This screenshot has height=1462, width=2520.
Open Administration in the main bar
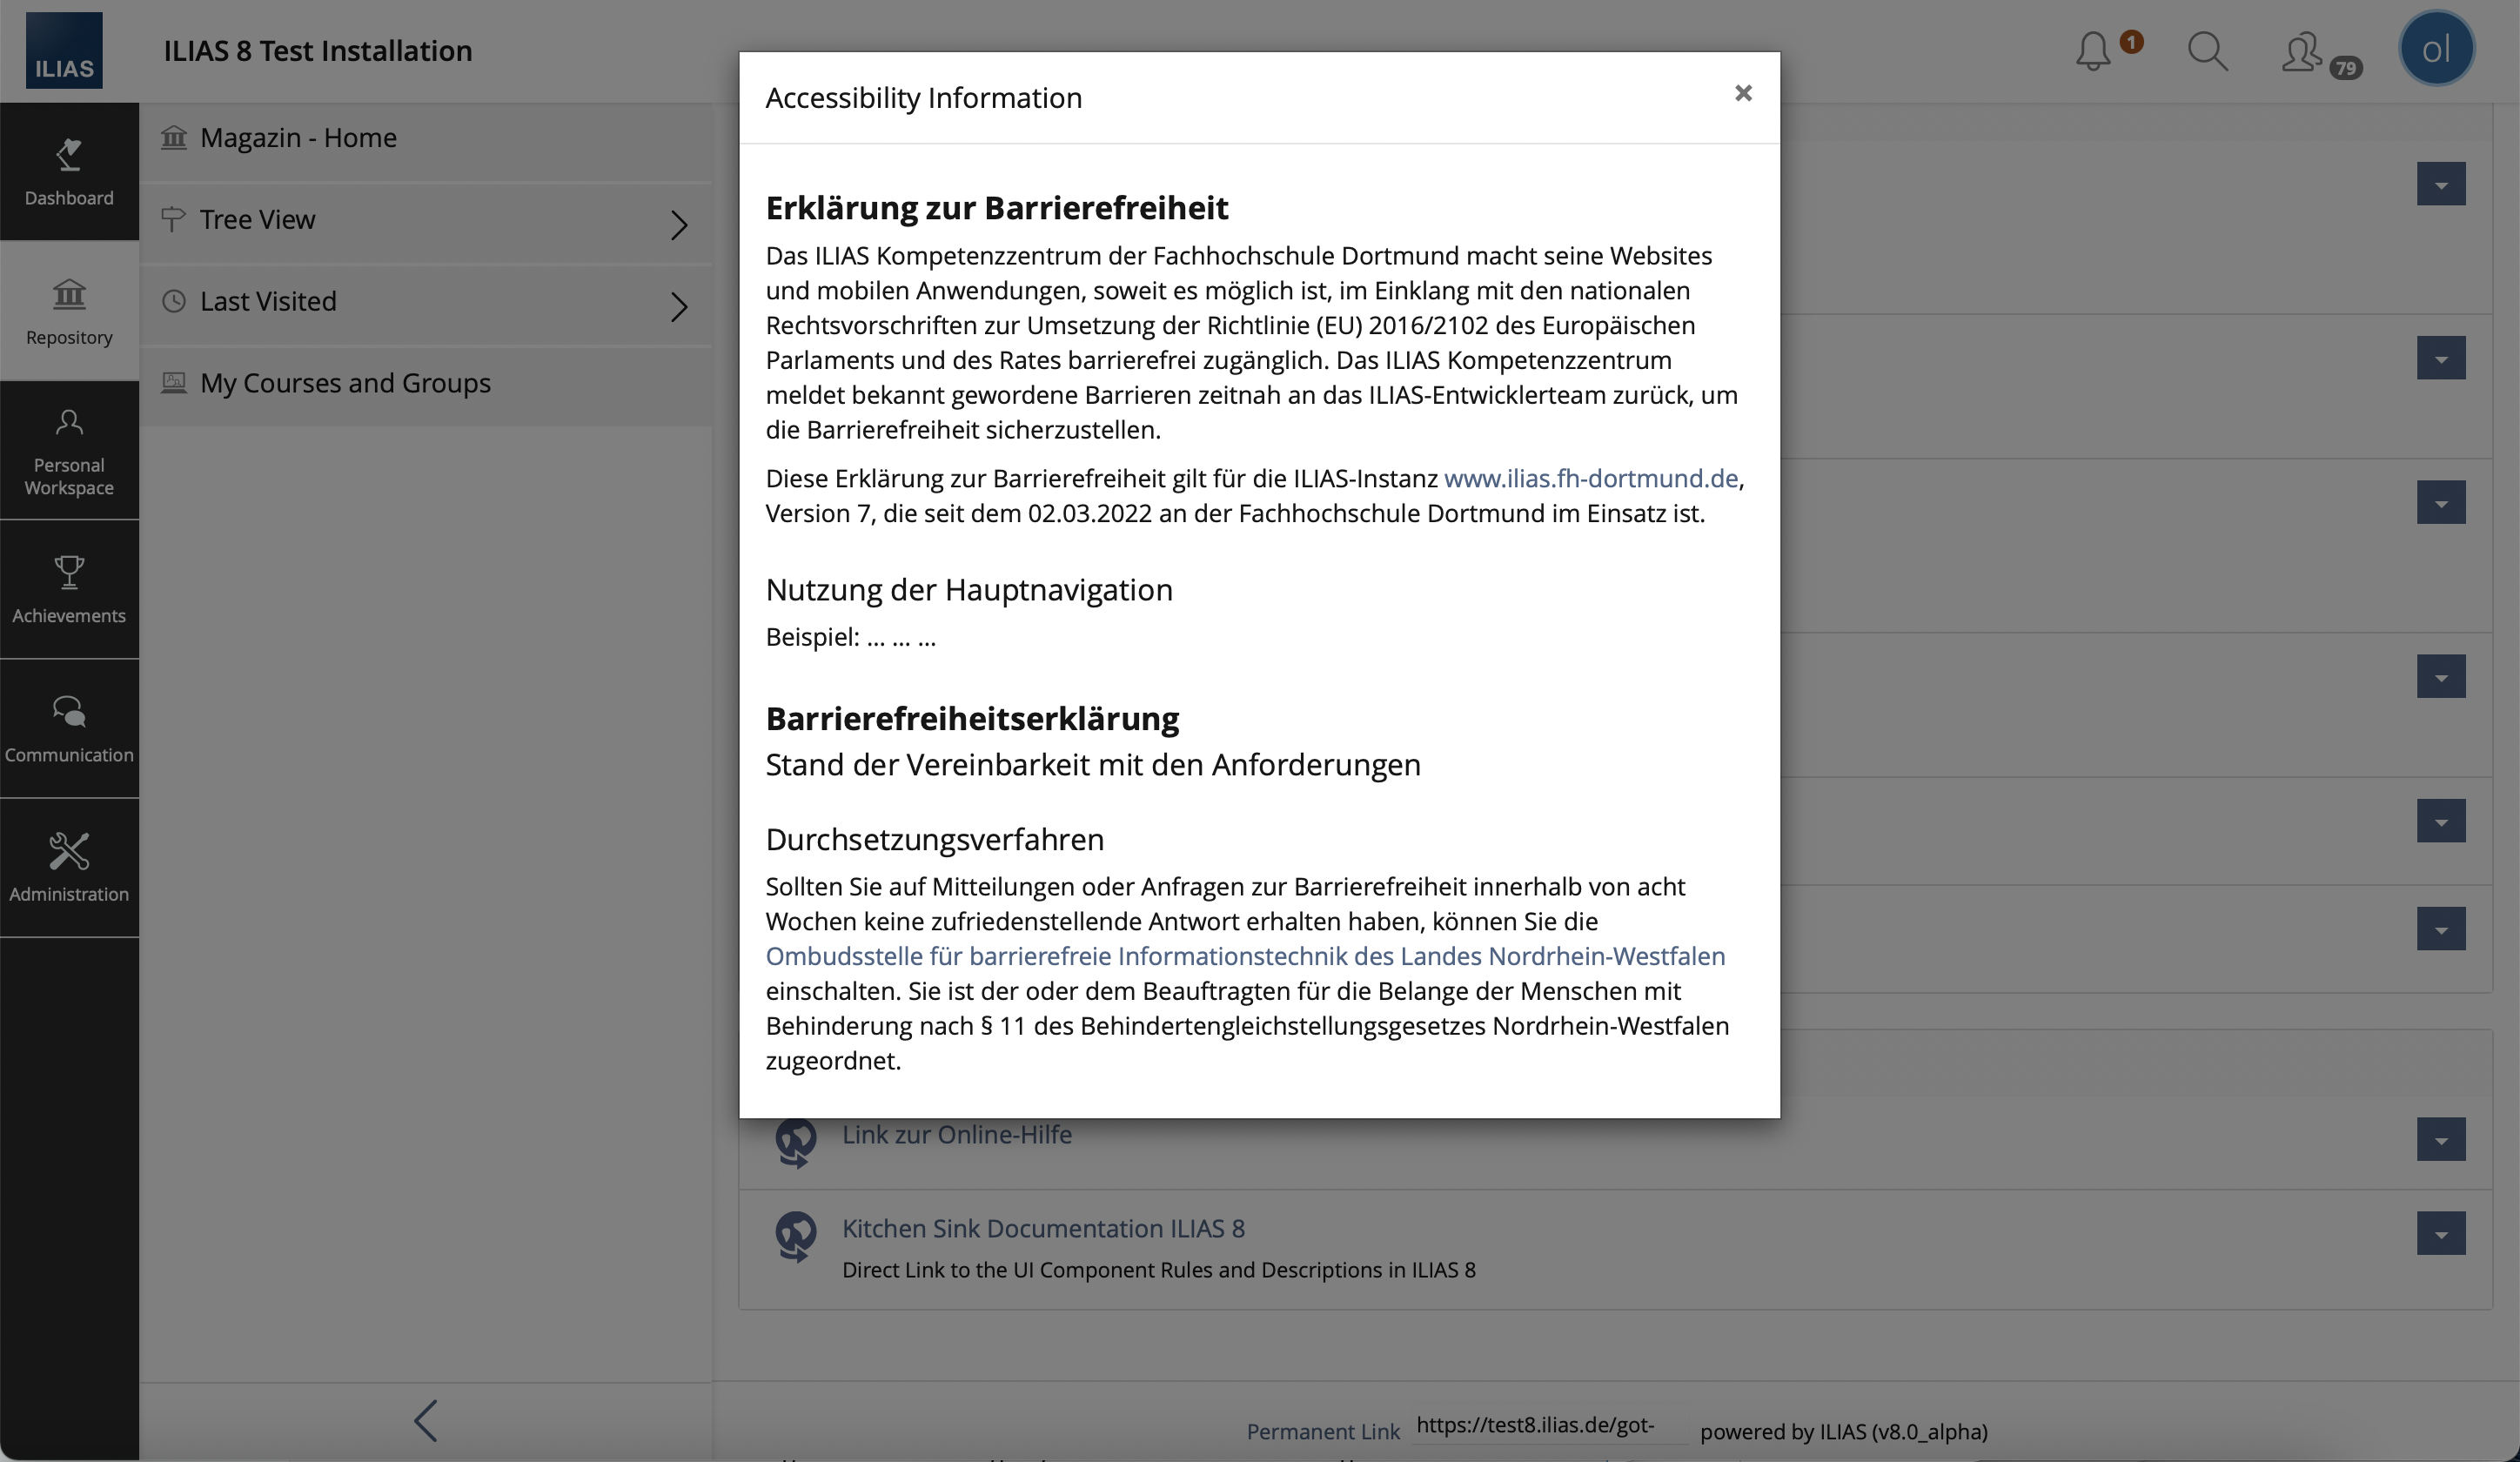69,867
